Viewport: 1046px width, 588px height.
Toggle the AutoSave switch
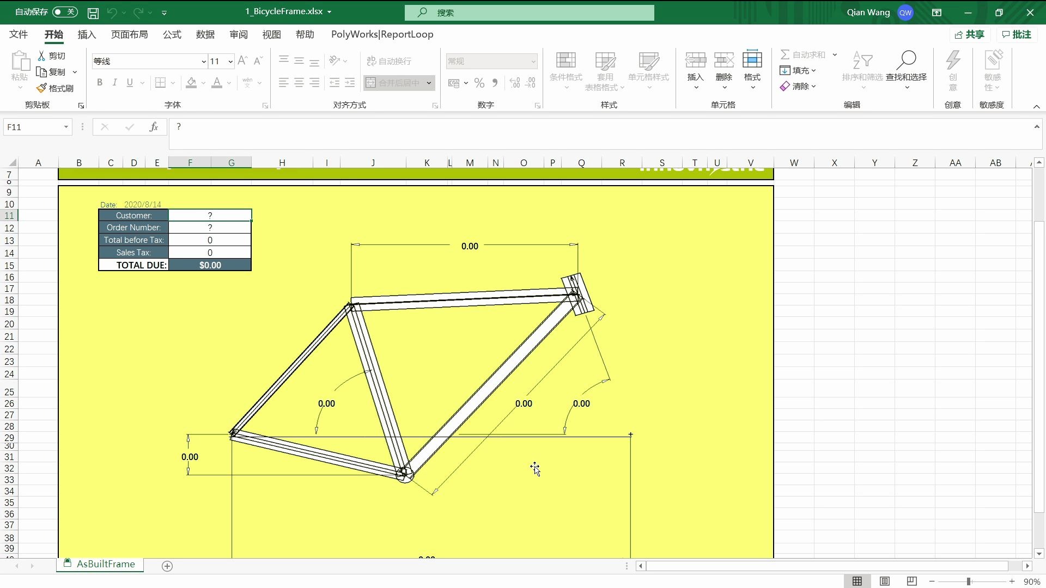pyautogui.click(x=65, y=12)
